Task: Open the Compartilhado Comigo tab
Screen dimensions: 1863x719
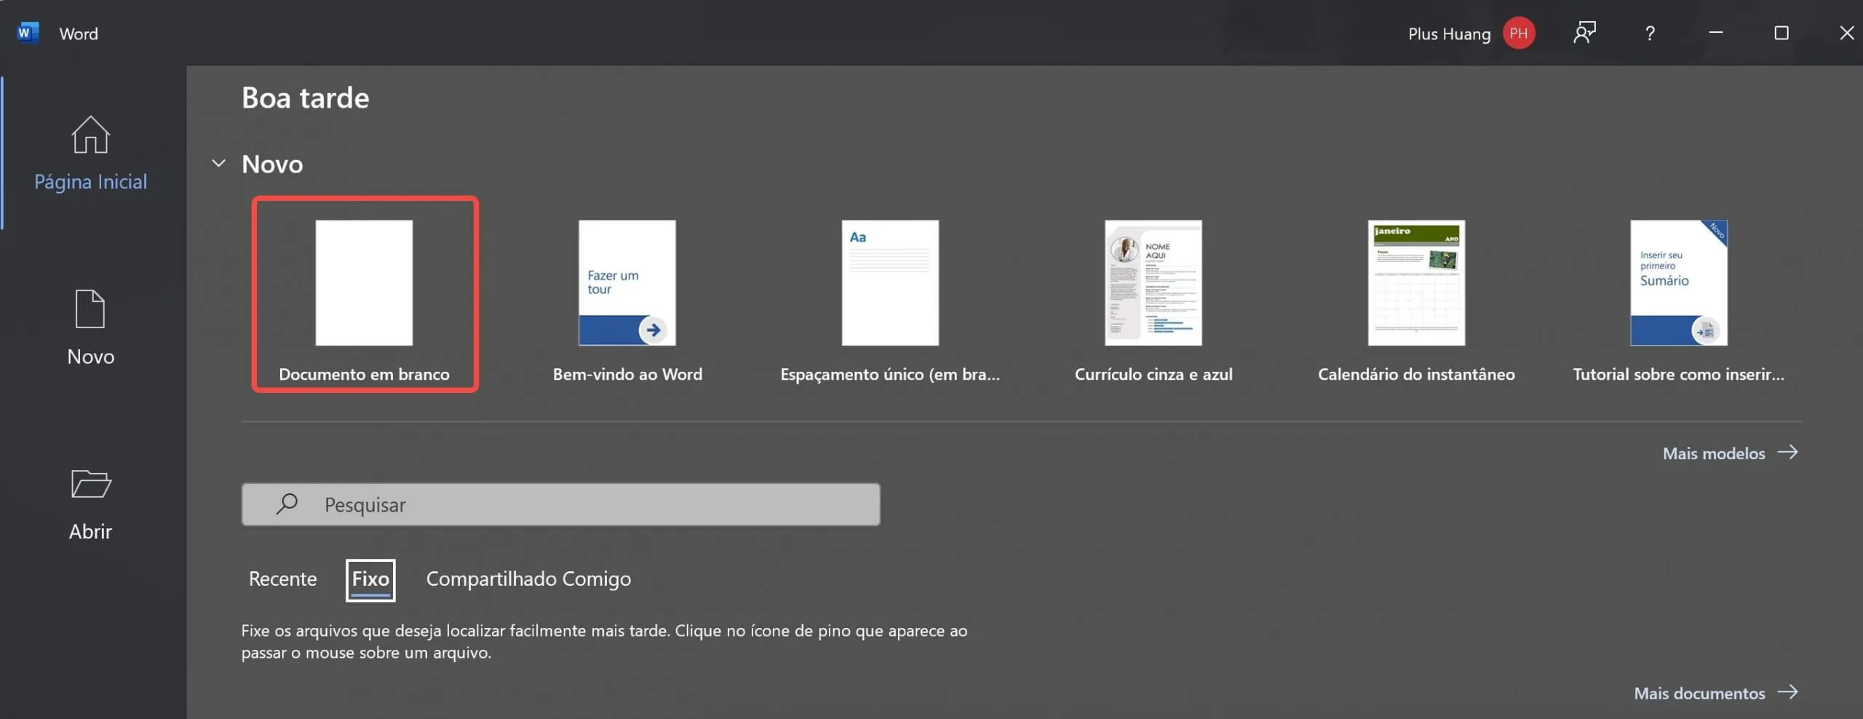Action: coord(528,579)
